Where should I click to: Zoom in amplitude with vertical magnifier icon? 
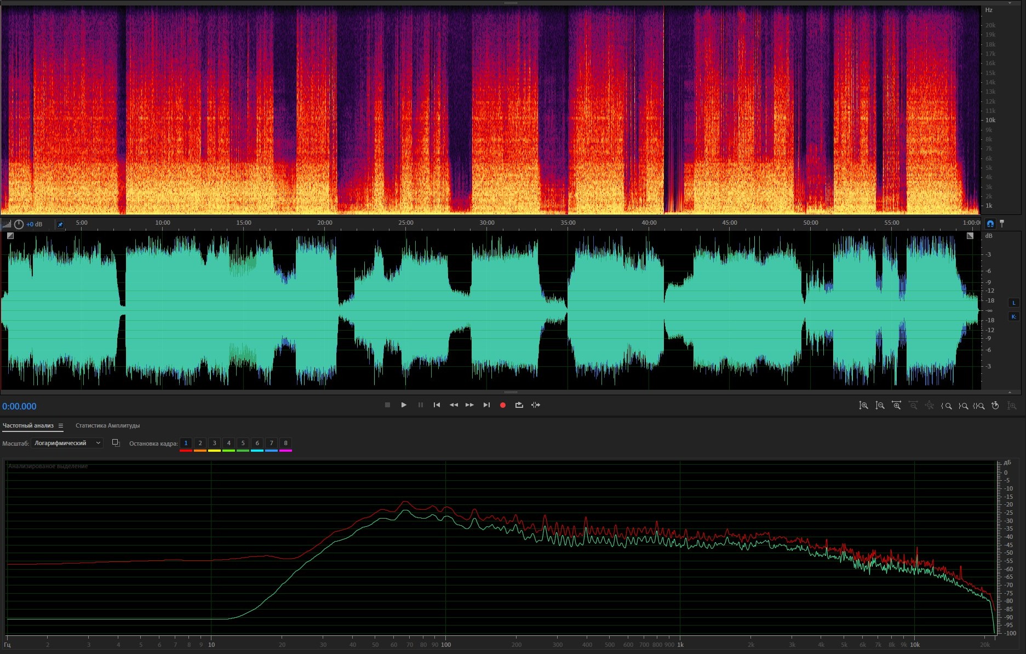(863, 406)
